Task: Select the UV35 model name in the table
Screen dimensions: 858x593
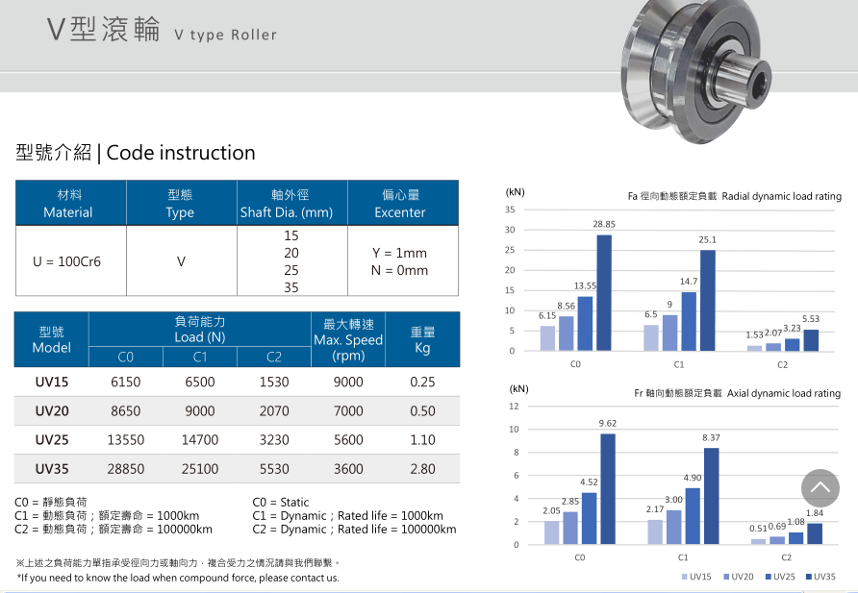Action: coord(52,469)
